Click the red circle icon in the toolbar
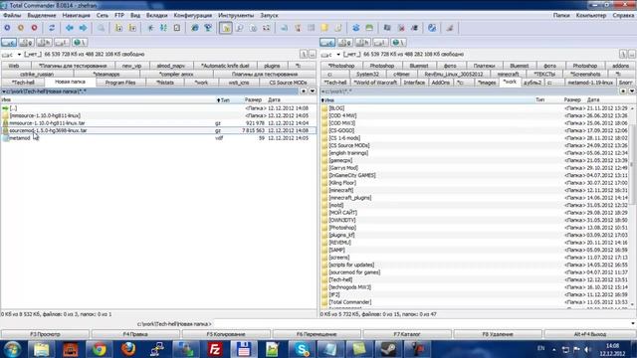This screenshot has width=637, height=358. [x=35, y=28]
